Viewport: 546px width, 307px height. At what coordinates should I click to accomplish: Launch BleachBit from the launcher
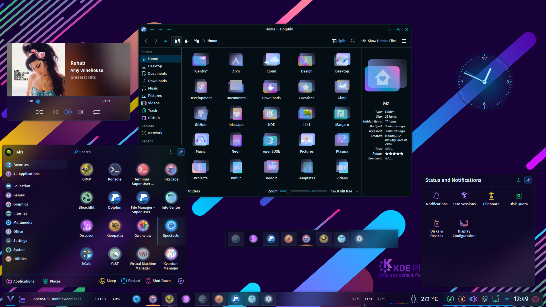click(x=86, y=200)
